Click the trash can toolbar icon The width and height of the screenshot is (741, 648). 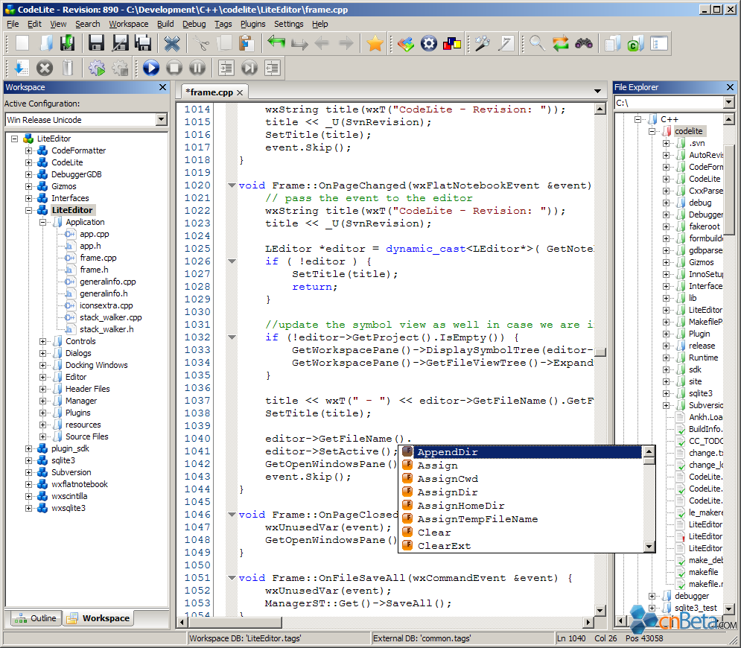68,68
